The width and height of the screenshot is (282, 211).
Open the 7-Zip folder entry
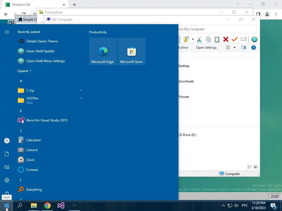tap(50, 90)
